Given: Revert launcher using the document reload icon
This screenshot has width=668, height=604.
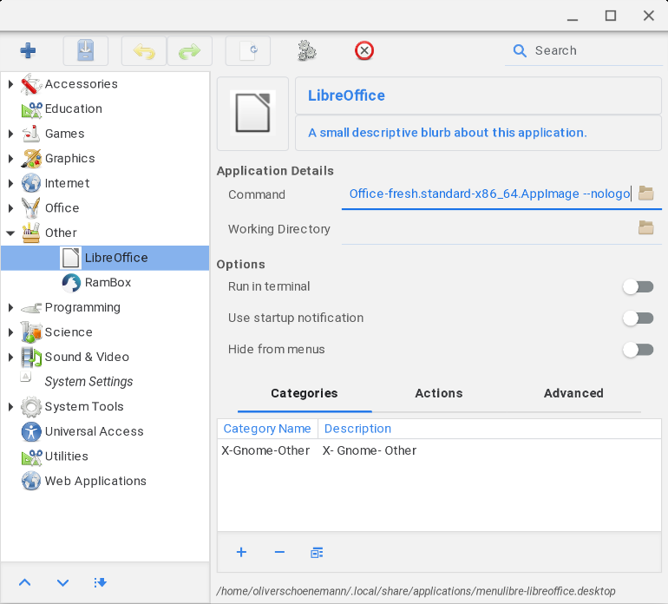Looking at the screenshot, I should point(248,50).
